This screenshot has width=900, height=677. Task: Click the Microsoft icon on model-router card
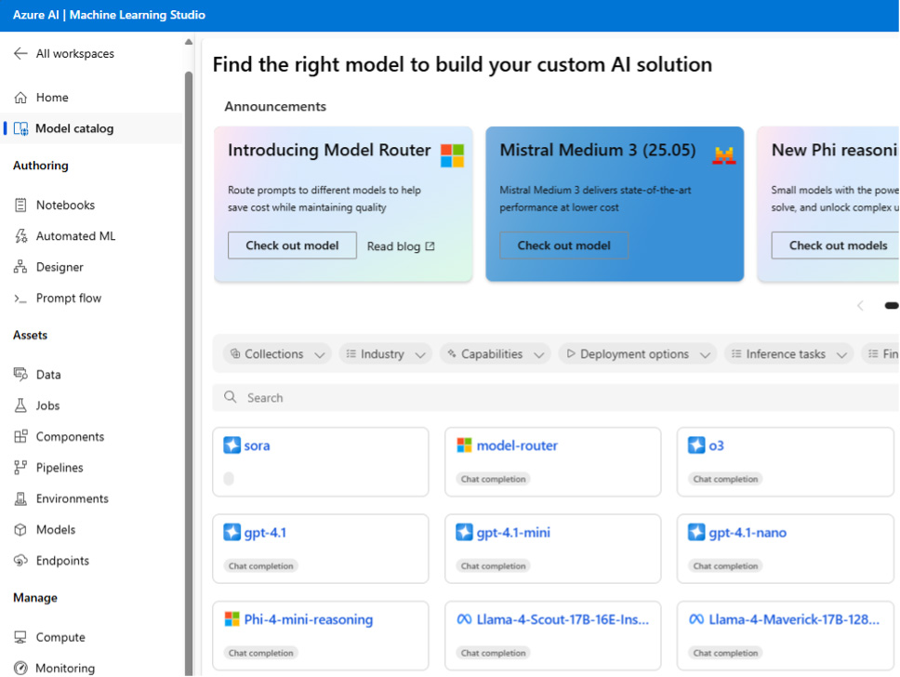click(464, 445)
